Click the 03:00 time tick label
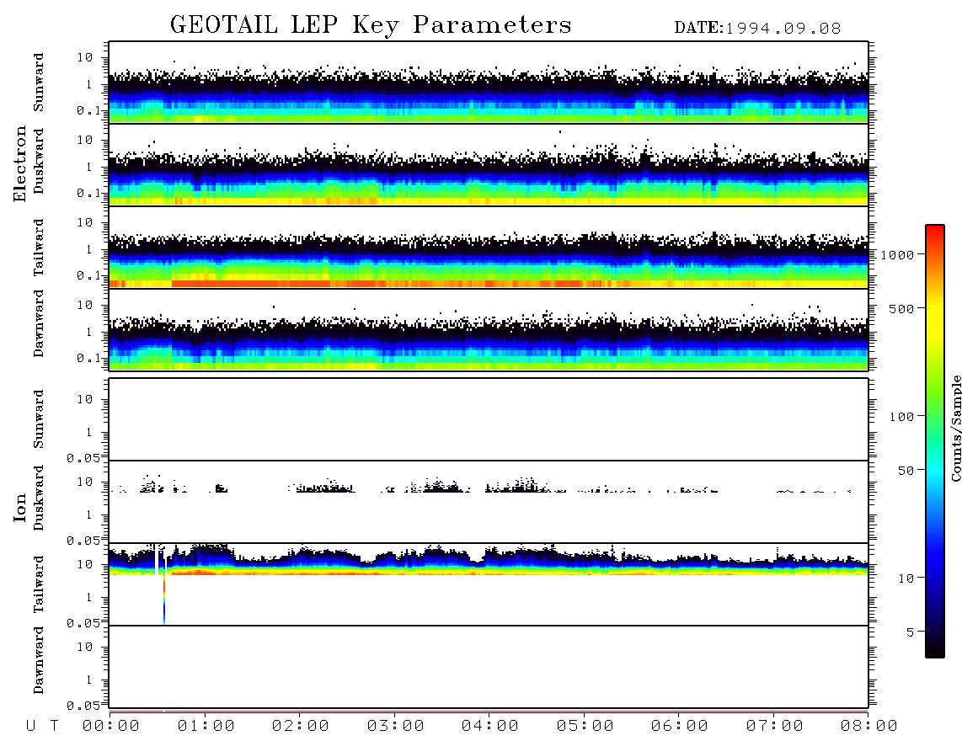The width and height of the screenshot is (962, 741). (396, 727)
